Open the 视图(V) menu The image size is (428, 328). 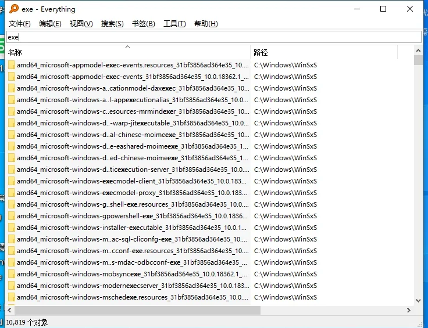[81, 24]
